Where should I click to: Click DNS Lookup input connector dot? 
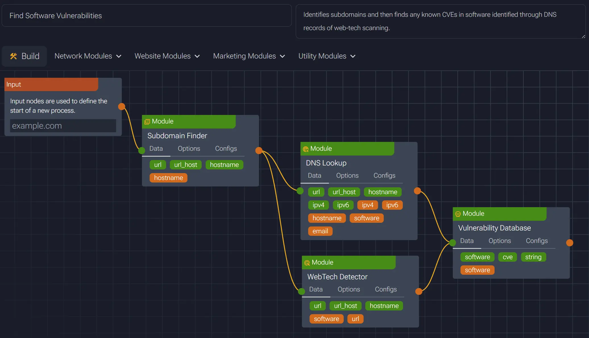point(300,191)
